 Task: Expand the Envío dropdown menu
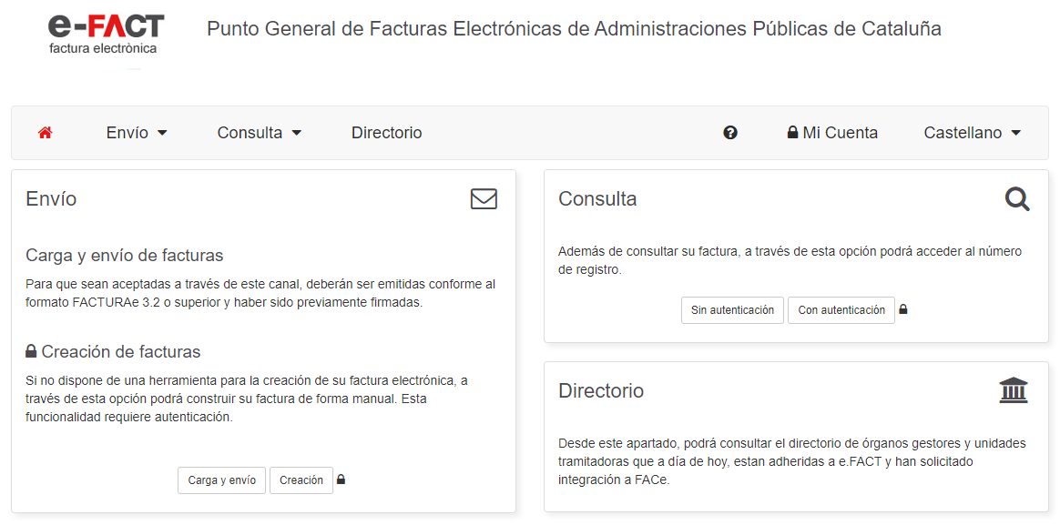pos(137,132)
